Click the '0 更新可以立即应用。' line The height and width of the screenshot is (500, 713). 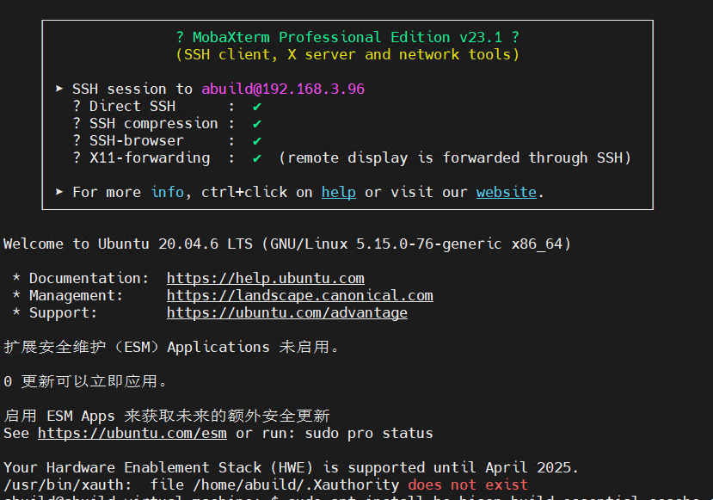pos(85,381)
